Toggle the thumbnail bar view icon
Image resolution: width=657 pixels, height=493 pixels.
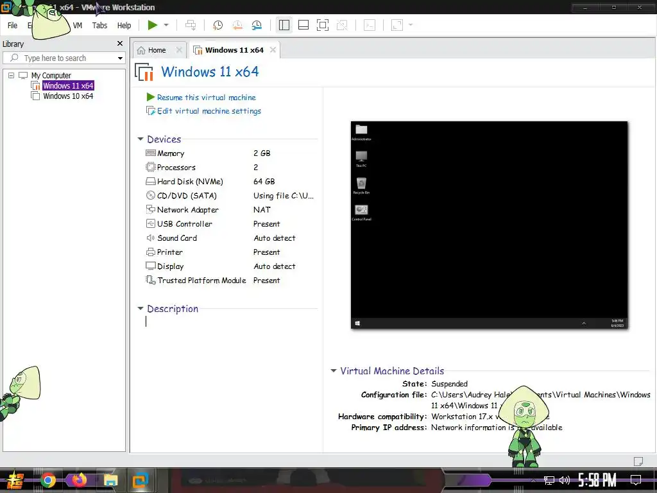tap(303, 25)
